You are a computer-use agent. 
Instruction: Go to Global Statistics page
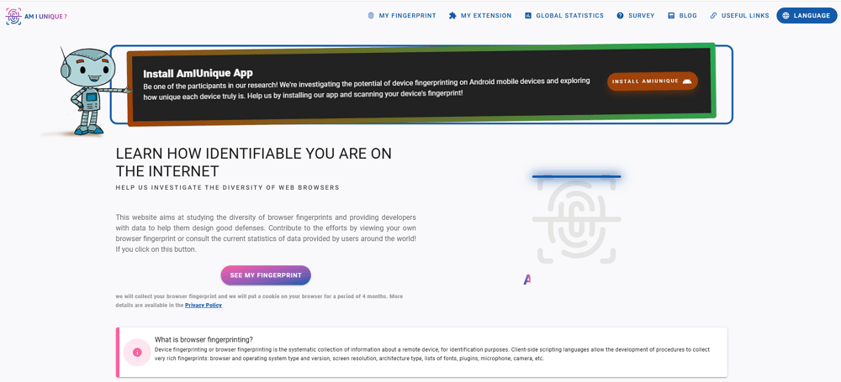(564, 16)
